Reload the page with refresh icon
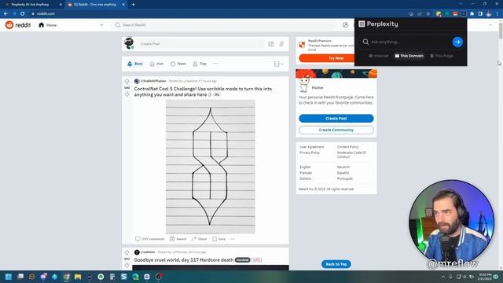 (23, 14)
